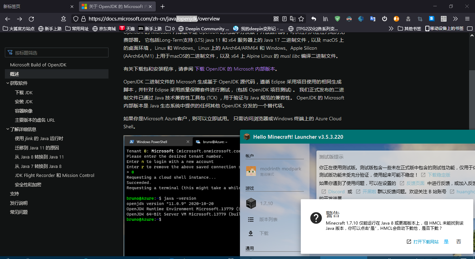Click the 下载 download icon in HMCL sidebar

point(251,233)
